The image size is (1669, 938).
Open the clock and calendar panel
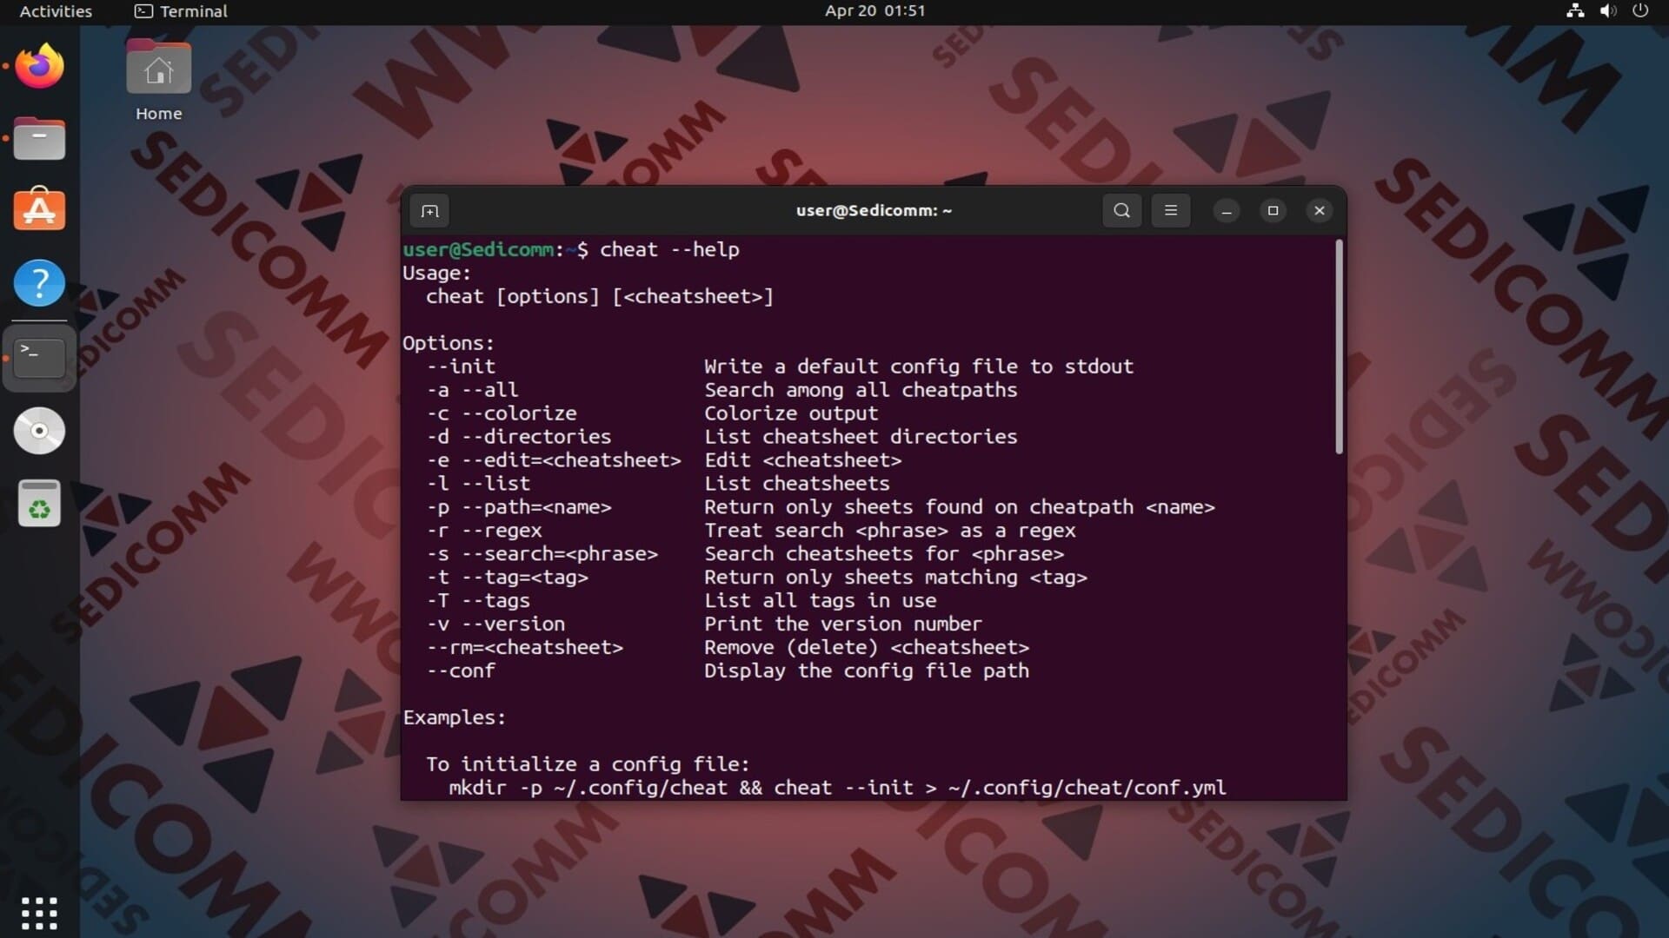pos(875,11)
